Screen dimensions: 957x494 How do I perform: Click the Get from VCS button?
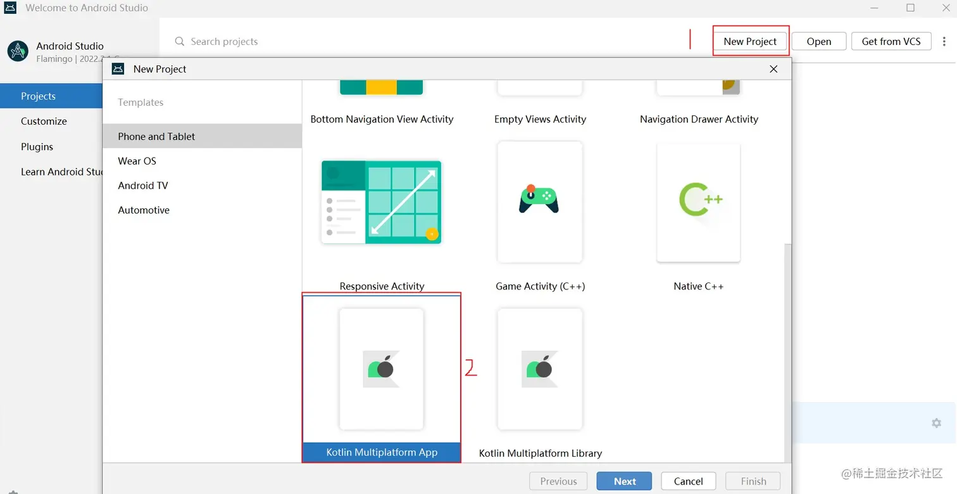891,41
